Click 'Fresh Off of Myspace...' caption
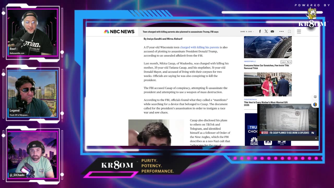334x188 pixels. tap(19, 115)
